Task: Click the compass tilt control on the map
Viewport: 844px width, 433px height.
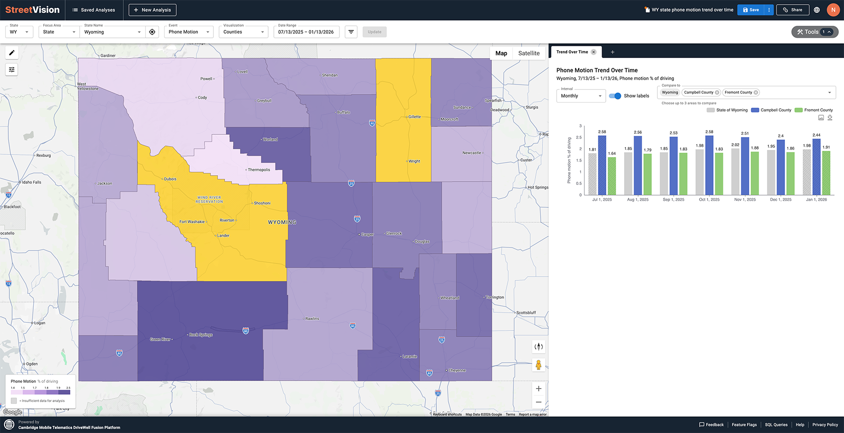Action: pos(538,346)
